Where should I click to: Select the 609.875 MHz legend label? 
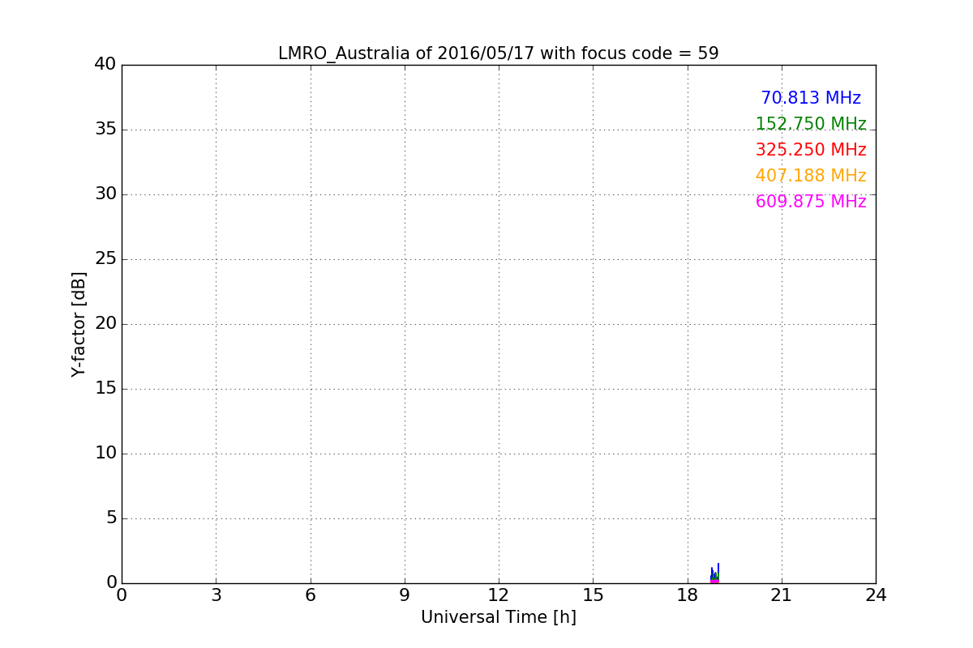pyautogui.click(x=811, y=202)
